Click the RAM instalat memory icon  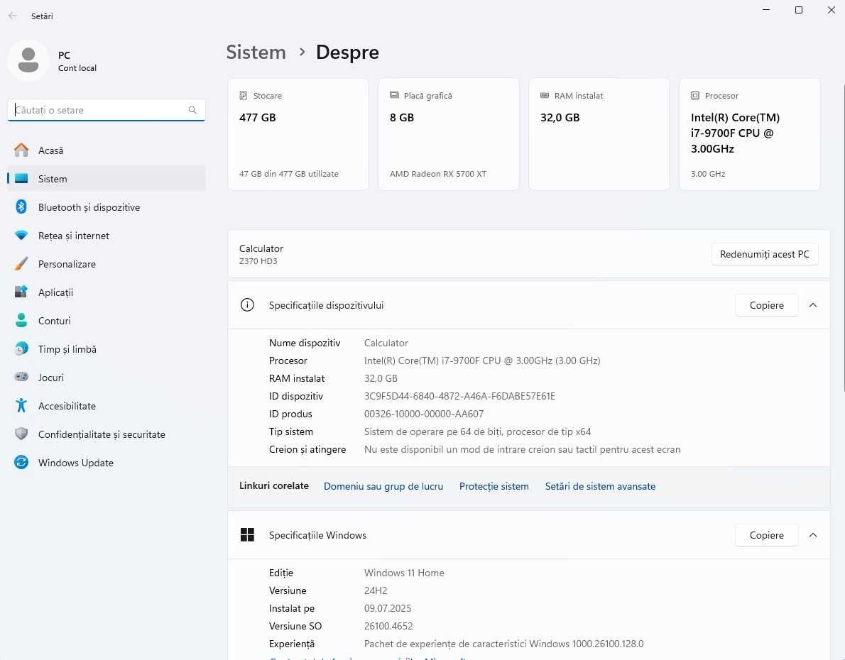pyautogui.click(x=545, y=95)
